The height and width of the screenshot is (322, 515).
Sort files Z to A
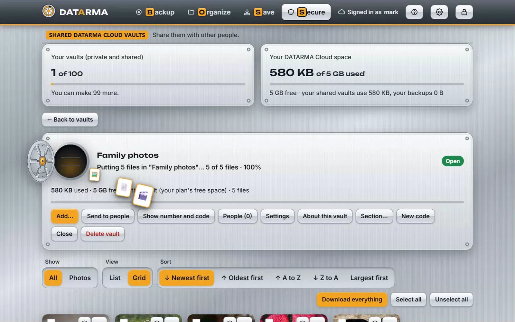coord(326,278)
